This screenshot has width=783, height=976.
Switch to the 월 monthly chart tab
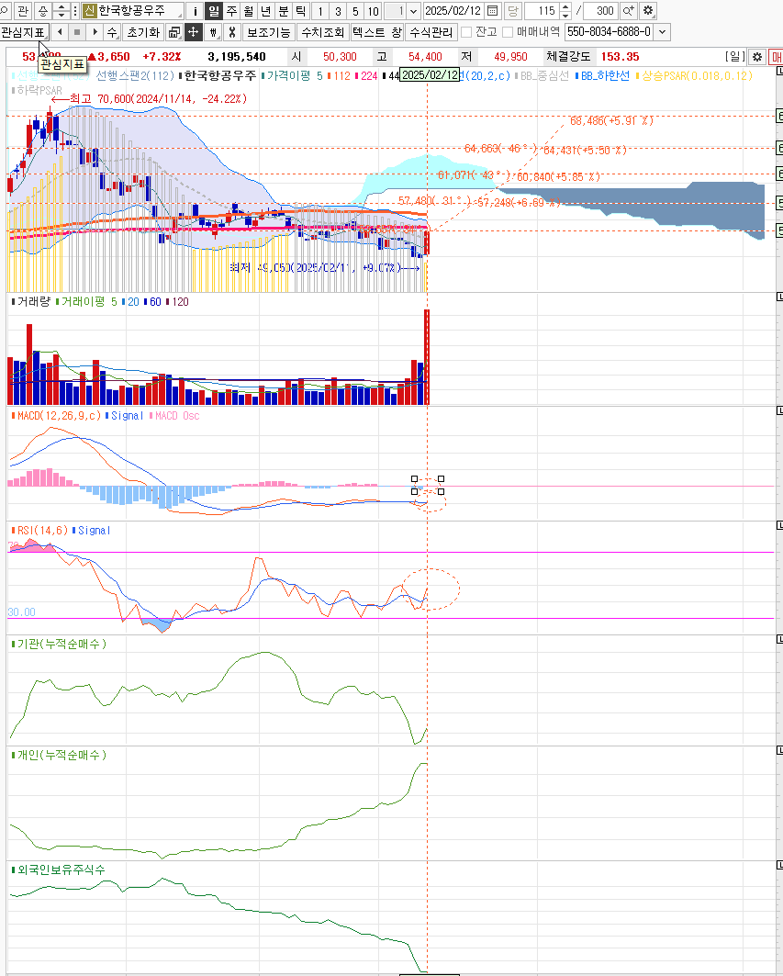248,11
